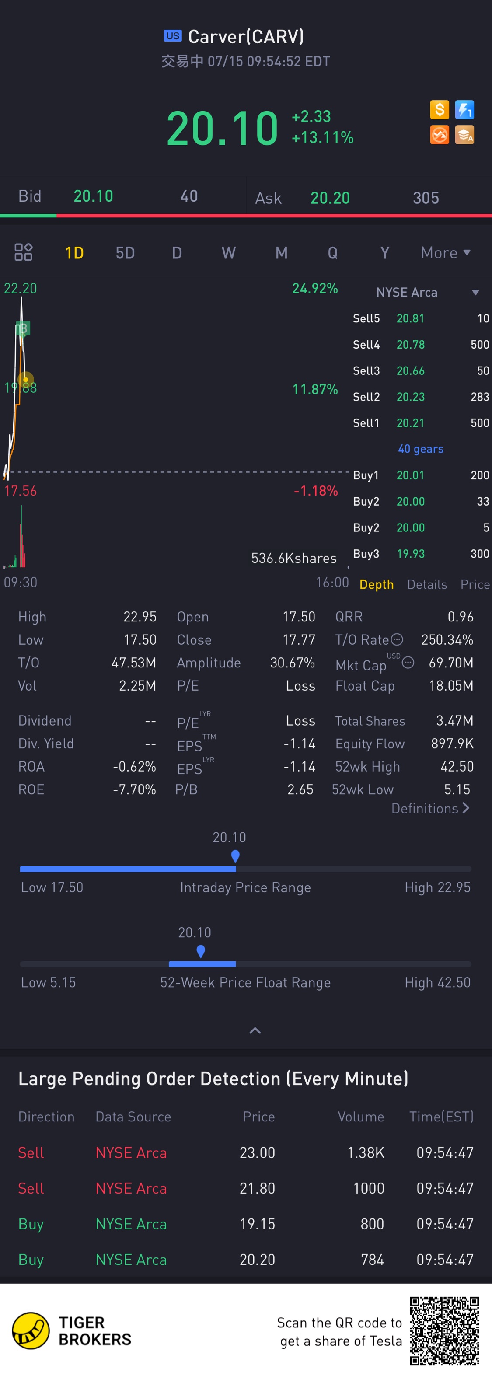Screen dimensions: 492x1379
Task: Tap the orange dollar sign badge icon
Action: [440, 110]
